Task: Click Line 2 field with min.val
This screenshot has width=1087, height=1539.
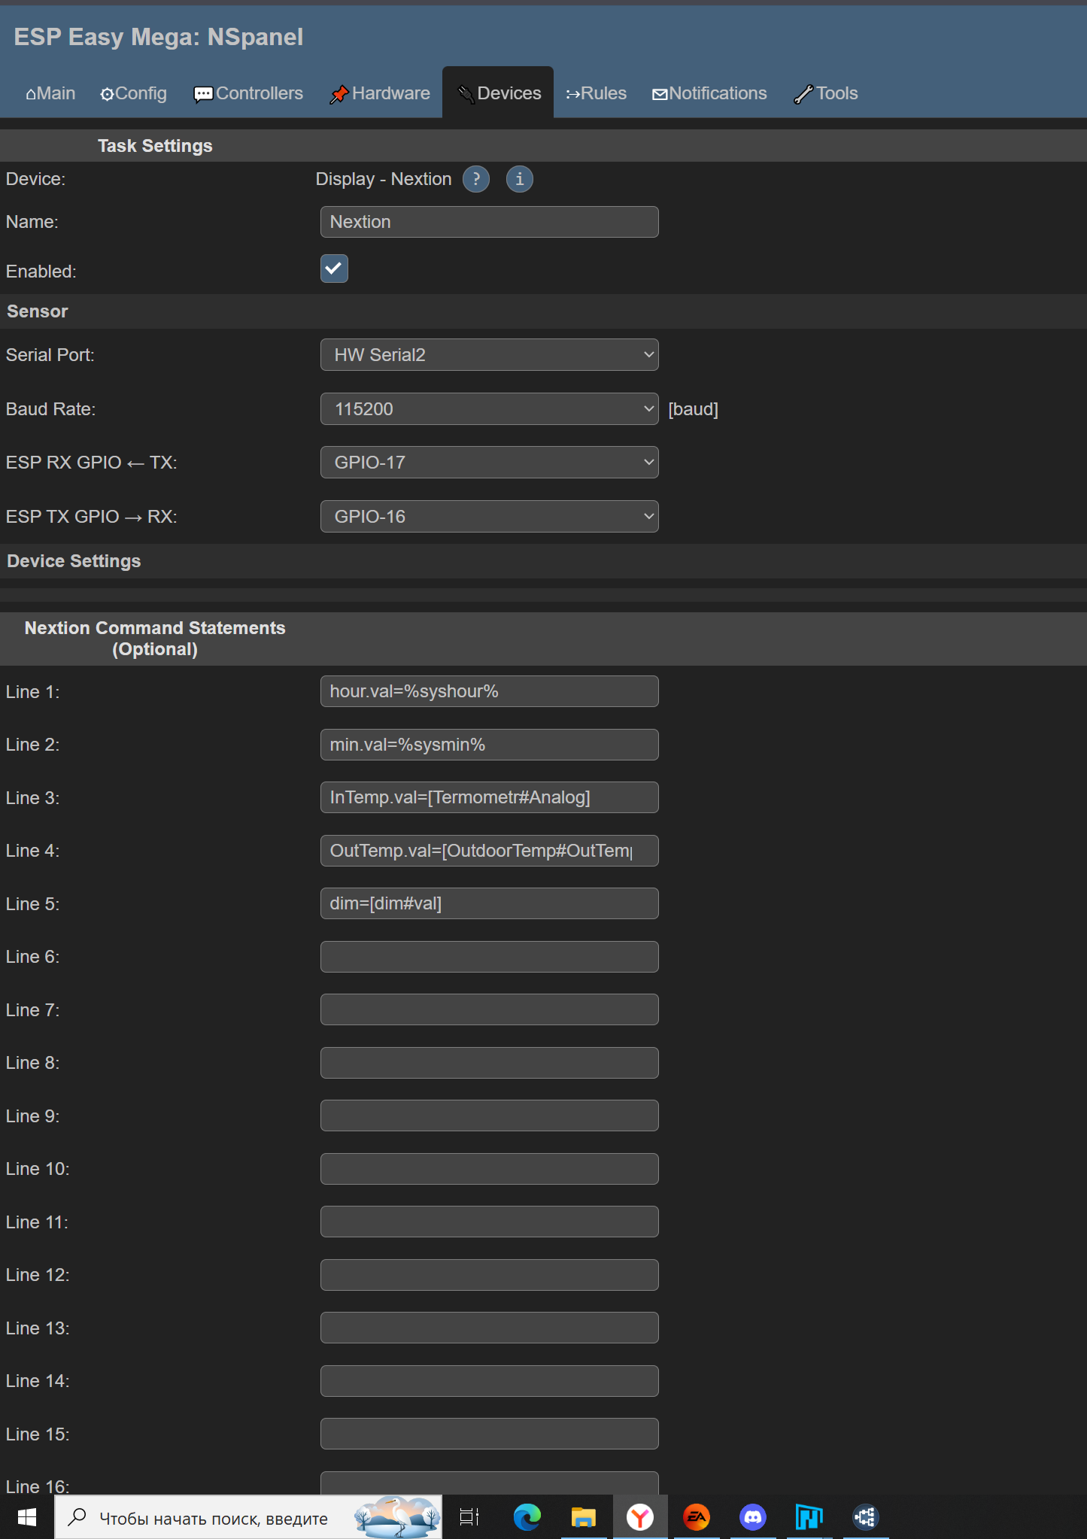Action: tap(489, 745)
